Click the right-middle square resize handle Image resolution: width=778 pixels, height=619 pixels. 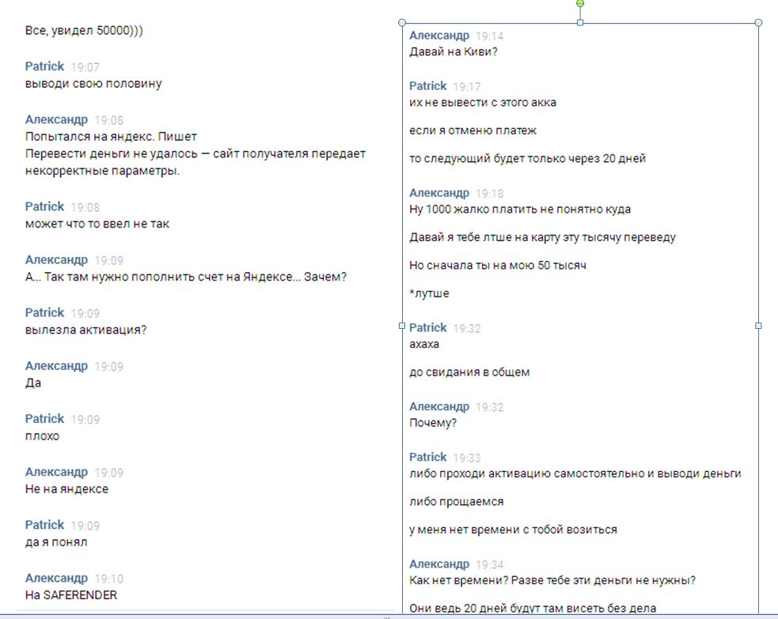tap(758, 326)
